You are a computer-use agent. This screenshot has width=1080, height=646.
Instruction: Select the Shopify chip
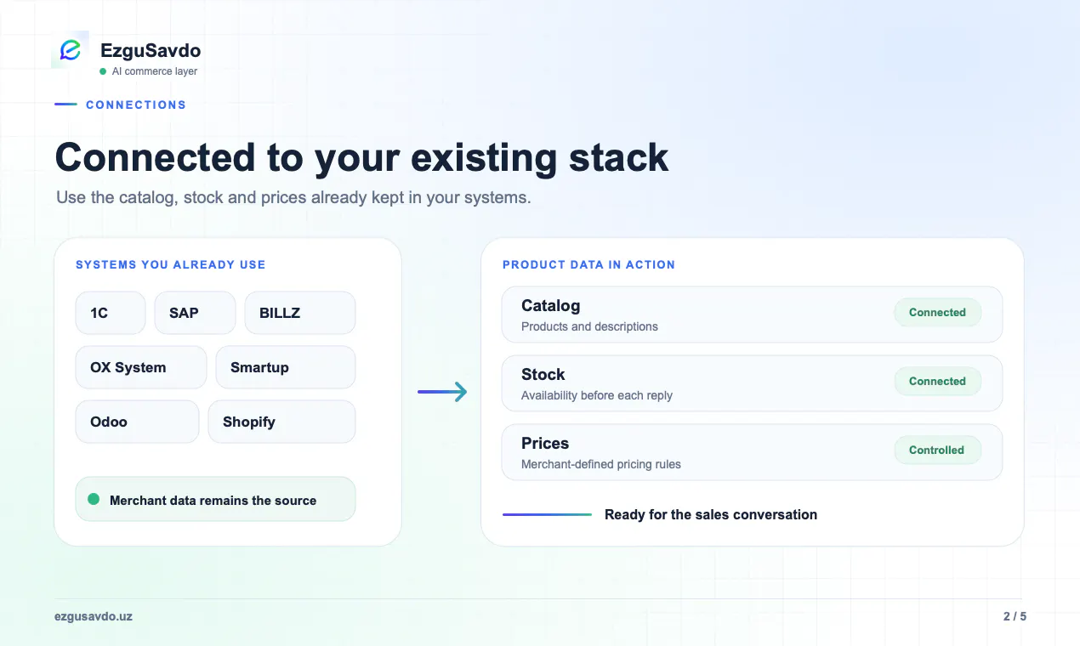point(281,422)
